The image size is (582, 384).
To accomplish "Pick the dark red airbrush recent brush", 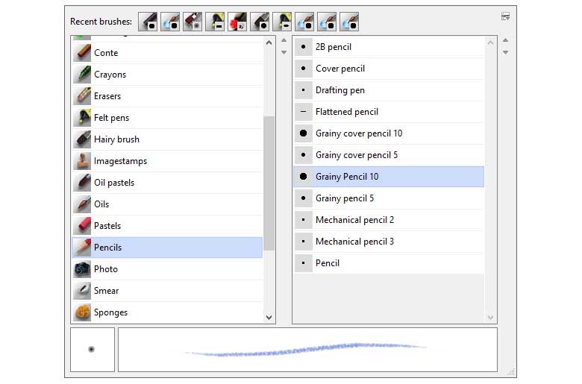I will (193, 22).
